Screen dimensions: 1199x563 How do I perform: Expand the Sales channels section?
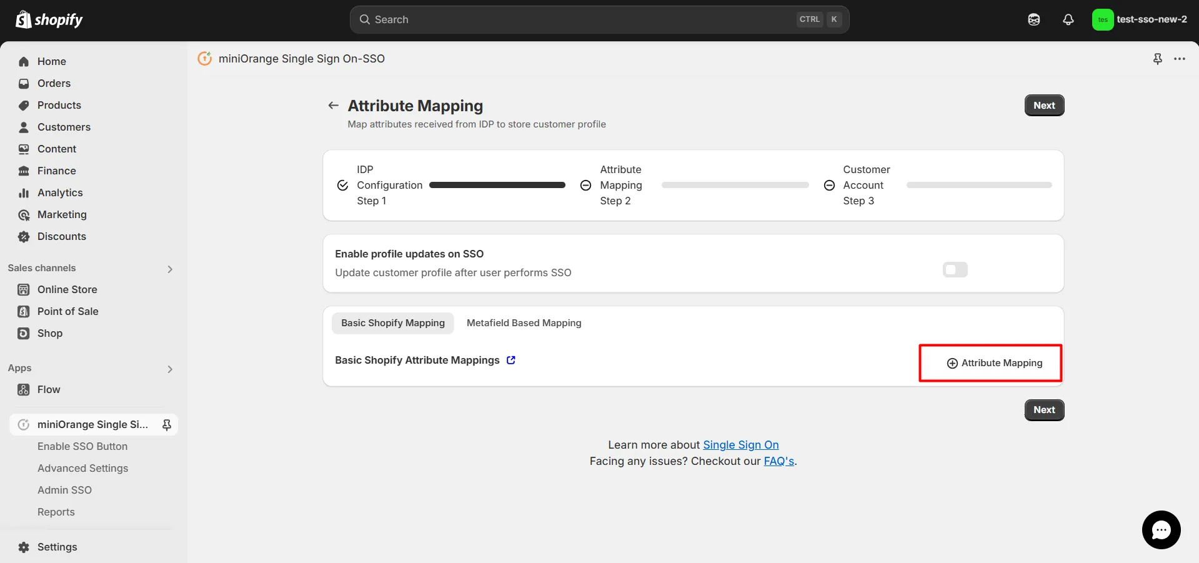(x=170, y=269)
